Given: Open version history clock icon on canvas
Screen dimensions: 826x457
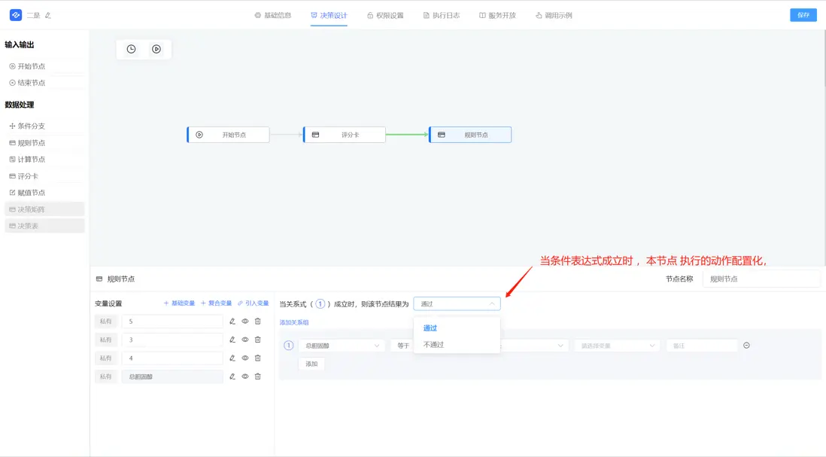Looking at the screenshot, I should 131,49.
